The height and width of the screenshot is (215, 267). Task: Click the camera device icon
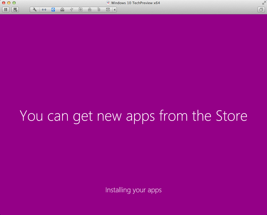click(81, 10)
